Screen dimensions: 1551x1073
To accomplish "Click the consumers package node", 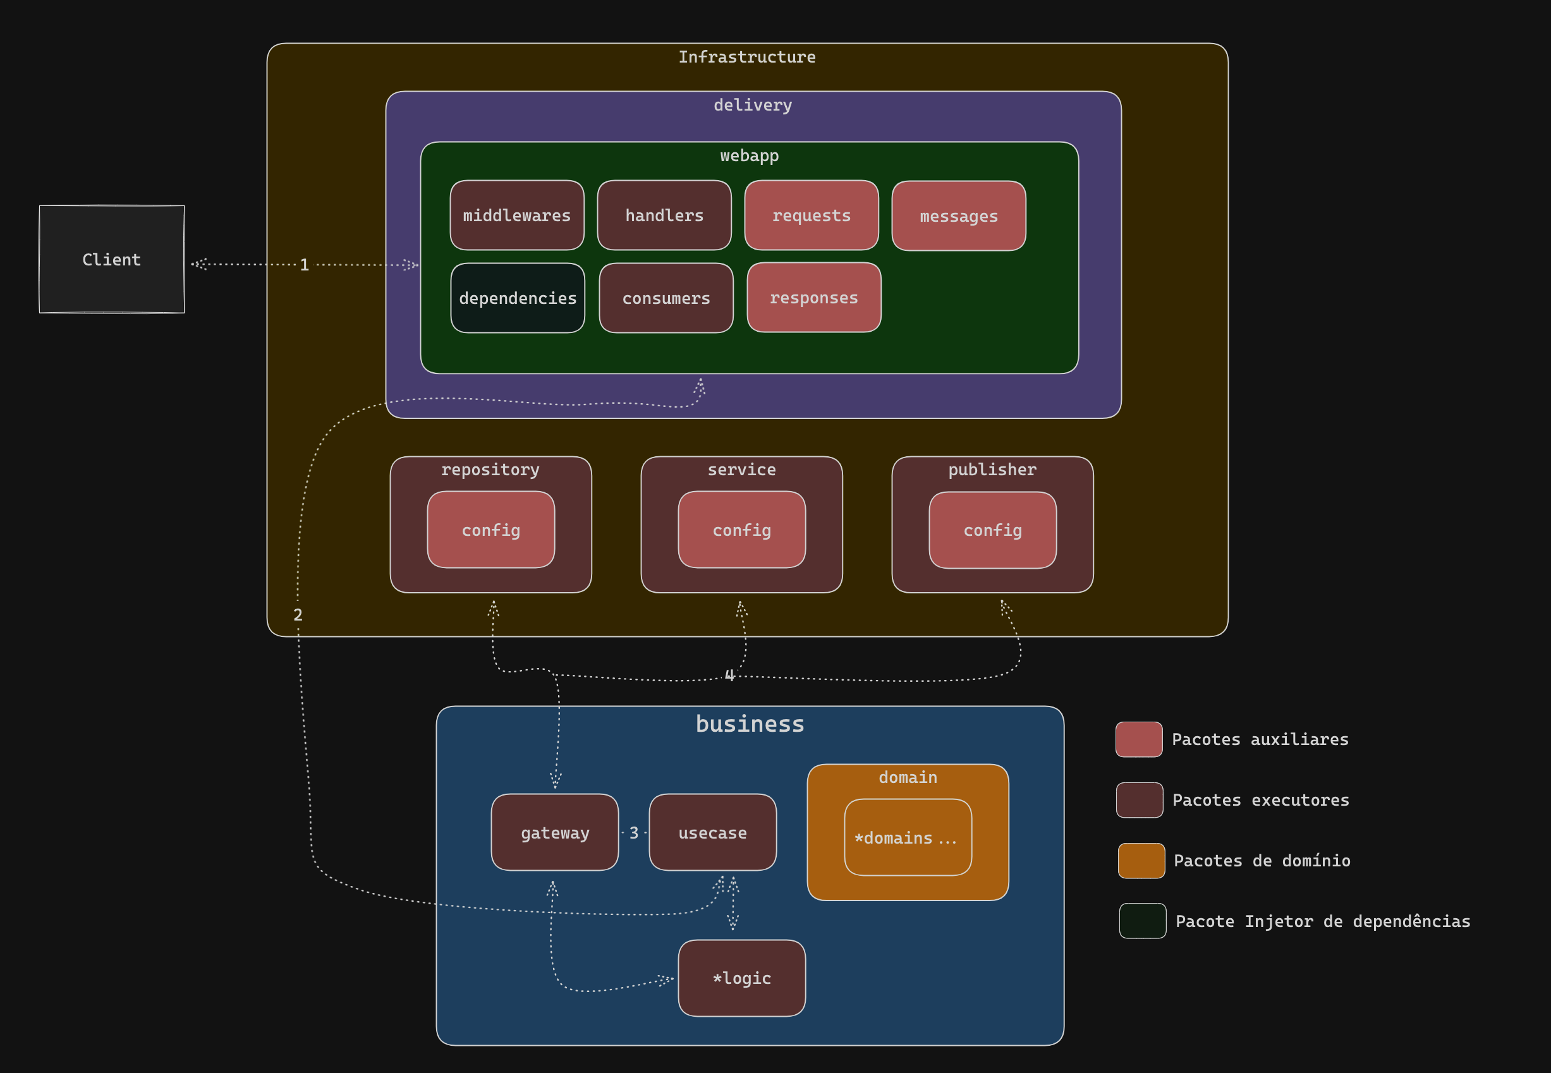I will tap(666, 298).
